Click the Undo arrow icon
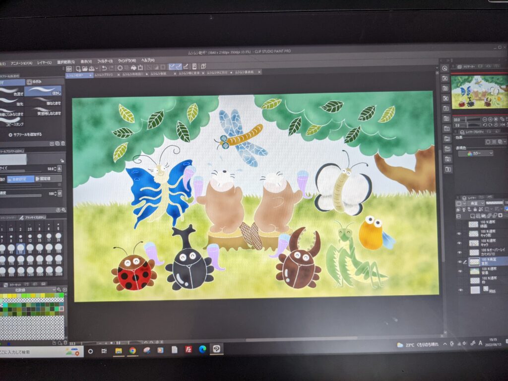Viewport: 508px width, 381px height. pos(104,68)
